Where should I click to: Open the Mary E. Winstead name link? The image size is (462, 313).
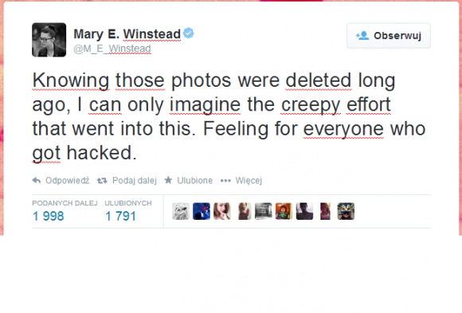(127, 34)
